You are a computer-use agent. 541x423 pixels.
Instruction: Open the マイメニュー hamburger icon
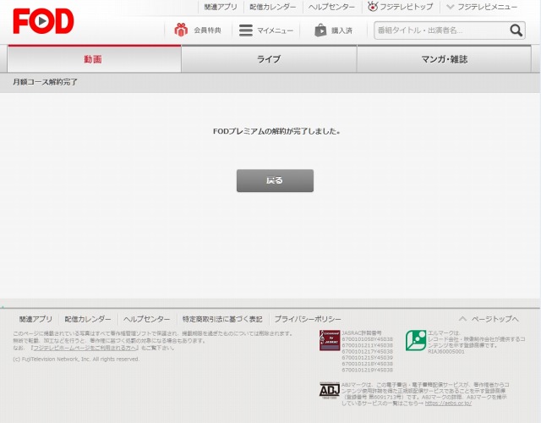click(246, 30)
